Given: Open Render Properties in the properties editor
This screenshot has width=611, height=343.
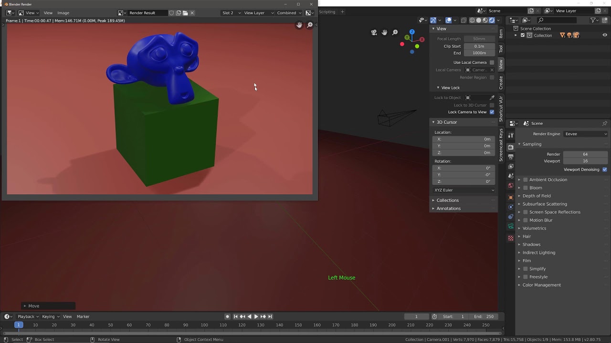Looking at the screenshot, I should (510, 147).
